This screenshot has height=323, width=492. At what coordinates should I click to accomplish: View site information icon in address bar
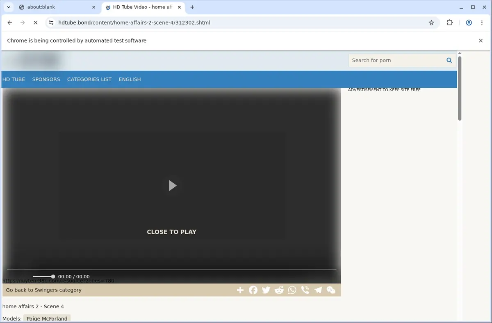[x=50, y=22]
